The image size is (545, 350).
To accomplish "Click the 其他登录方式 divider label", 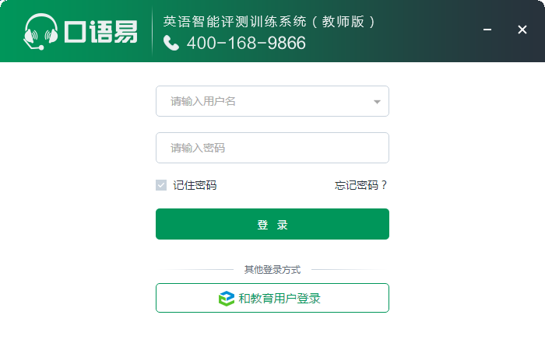I will [x=272, y=270].
